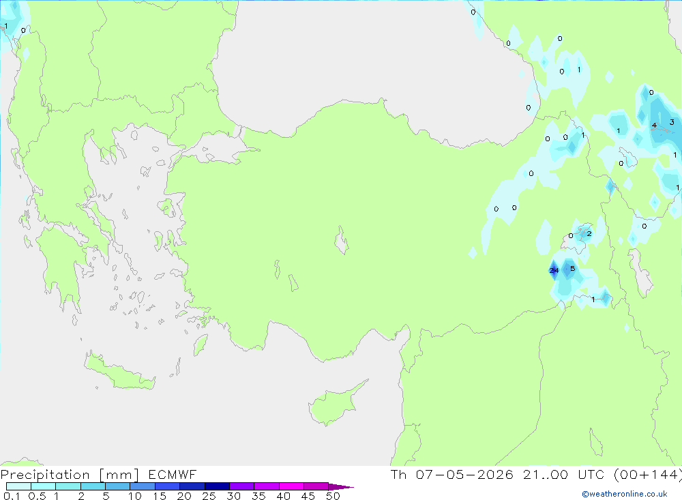The height and width of the screenshot is (500, 682).
Task: Pick the 15–20 mm legend color swatch
Action: (168, 486)
